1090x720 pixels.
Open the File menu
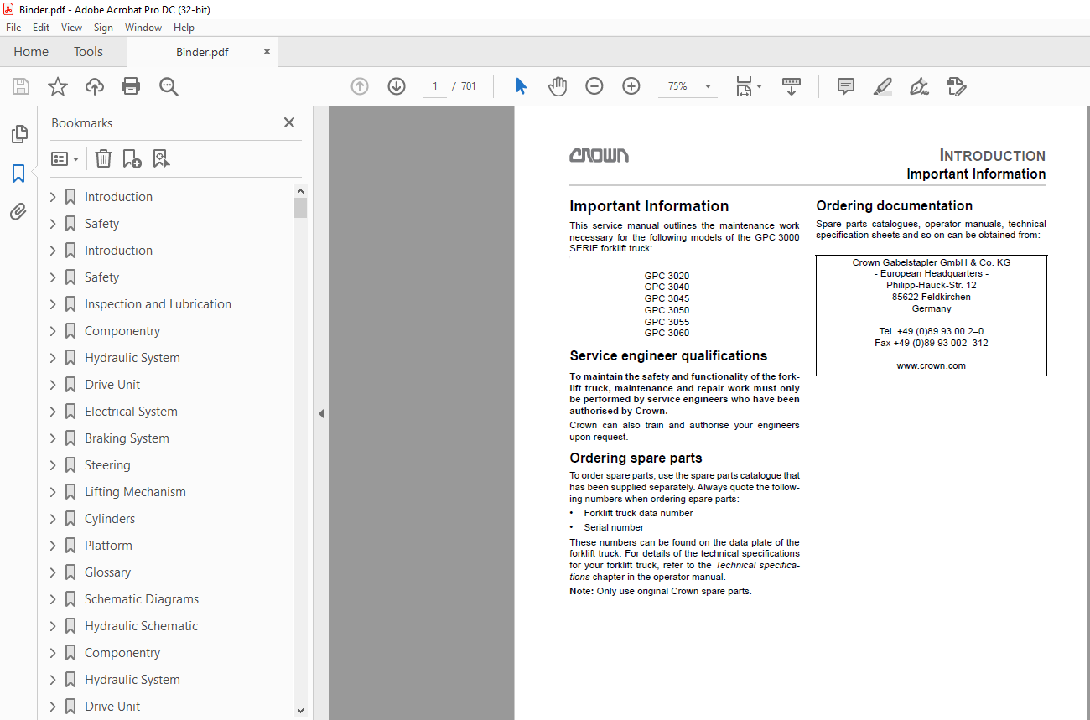point(13,28)
